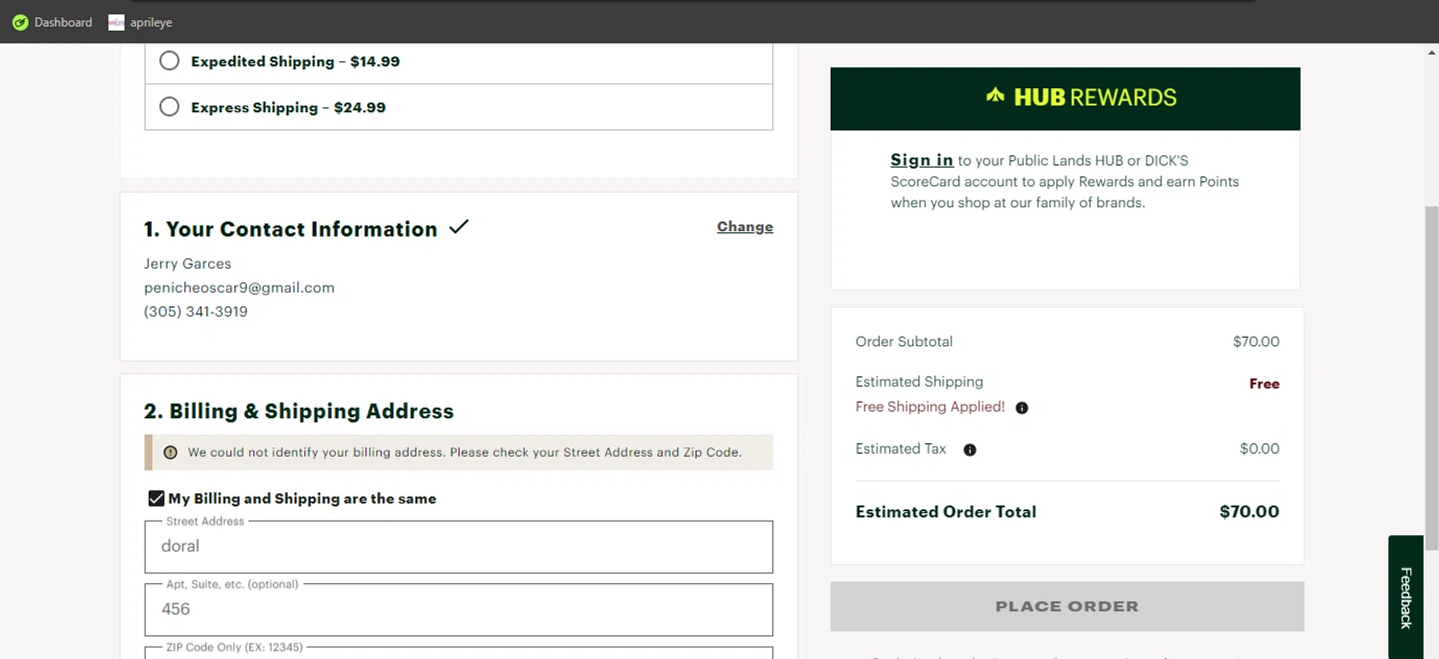Click the Order Subtotal $70.00 amount
The height and width of the screenshot is (659, 1439).
click(x=1256, y=341)
